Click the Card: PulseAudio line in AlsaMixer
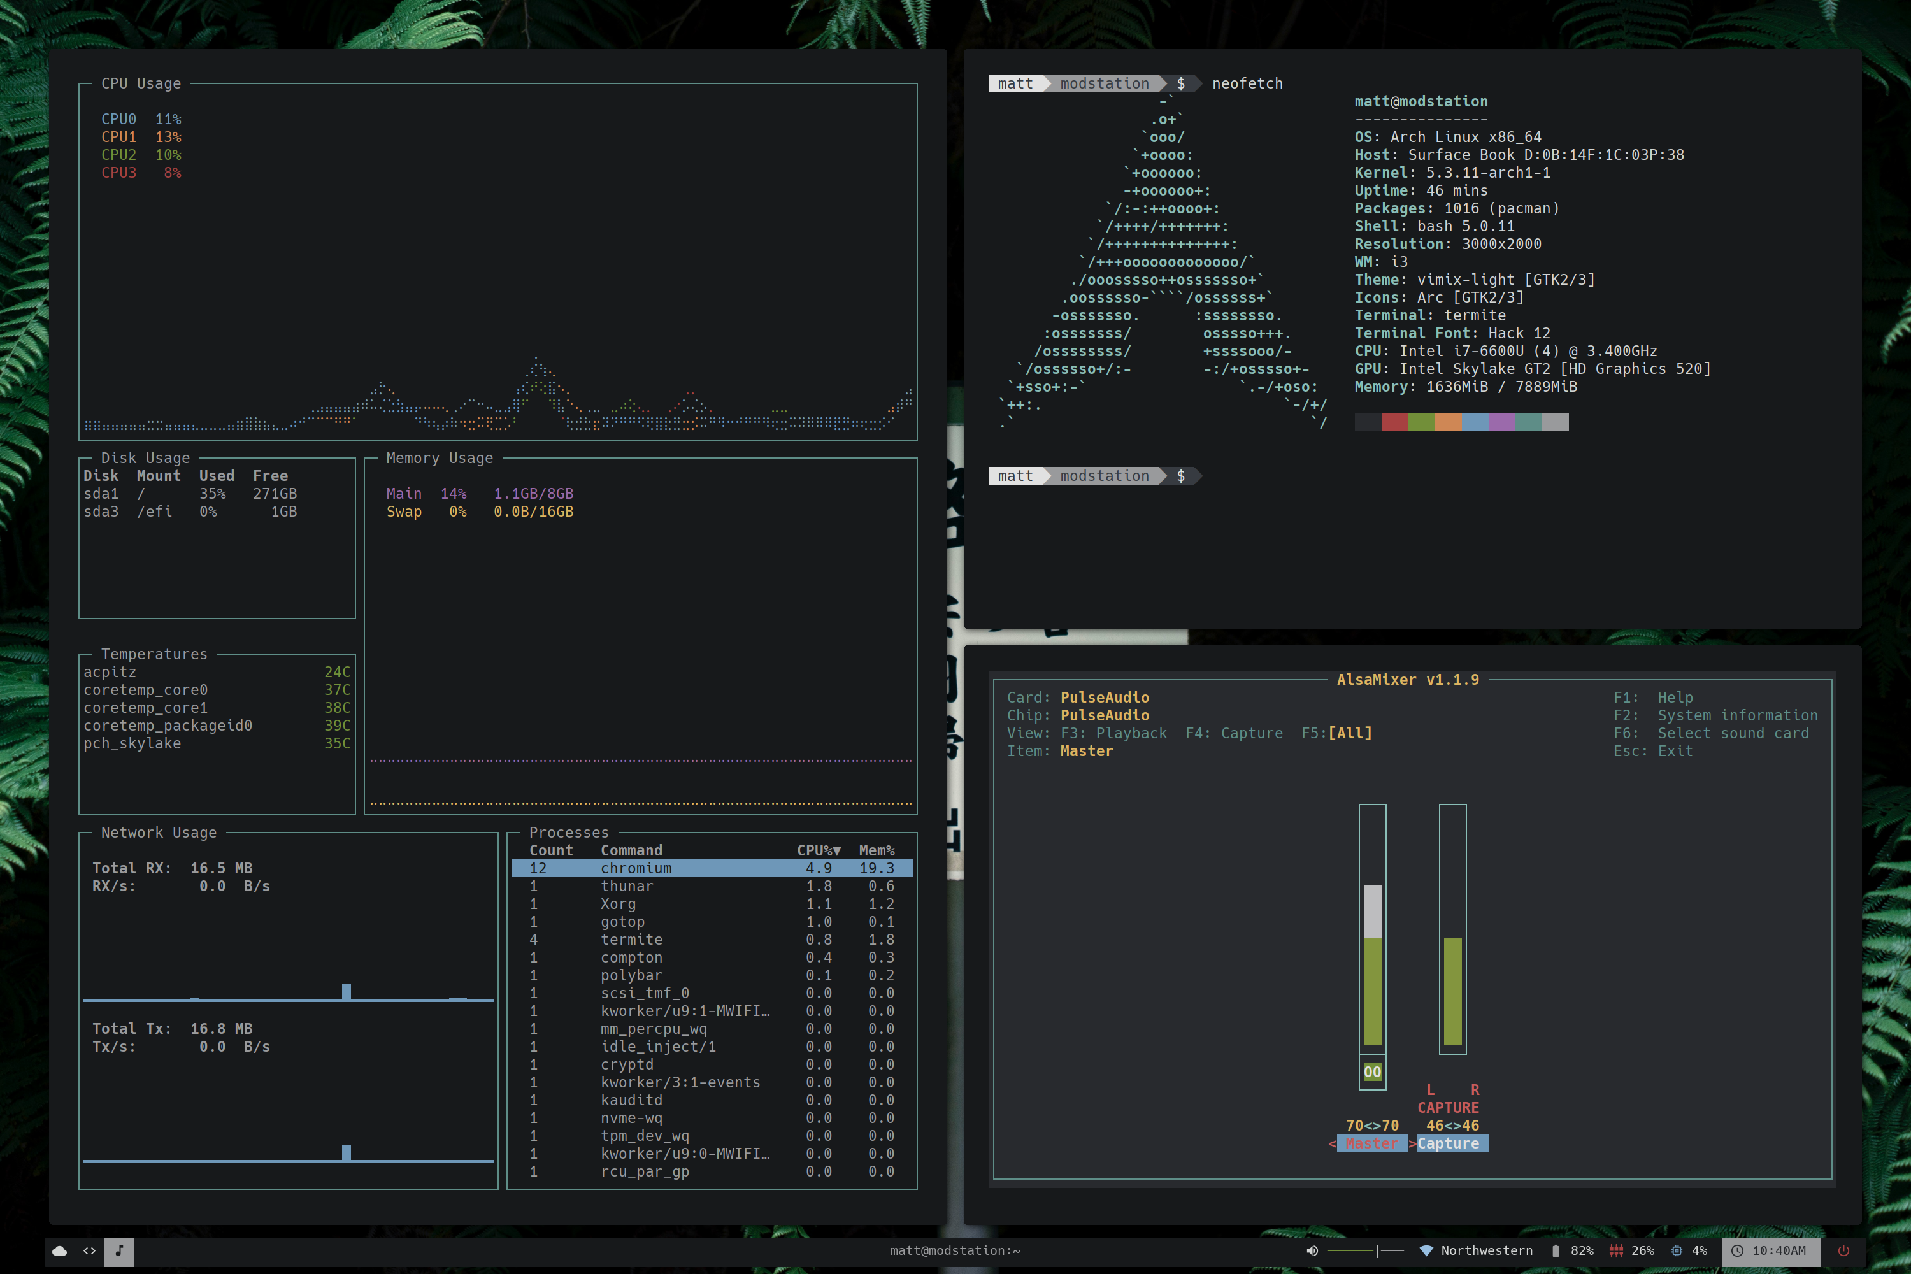This screenshot has height=1274, width=1911. point(1077,698)
